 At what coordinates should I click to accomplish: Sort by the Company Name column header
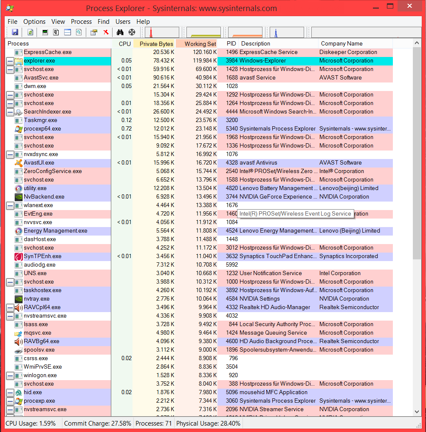click(355, 43)
